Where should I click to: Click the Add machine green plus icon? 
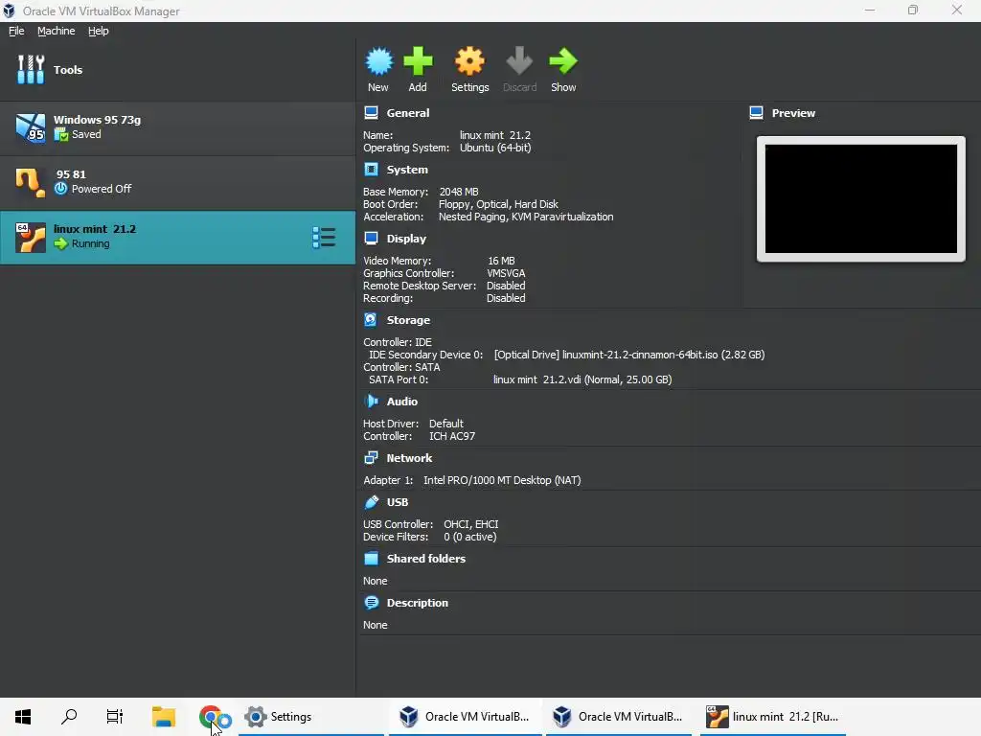click(x=418, y=61)
